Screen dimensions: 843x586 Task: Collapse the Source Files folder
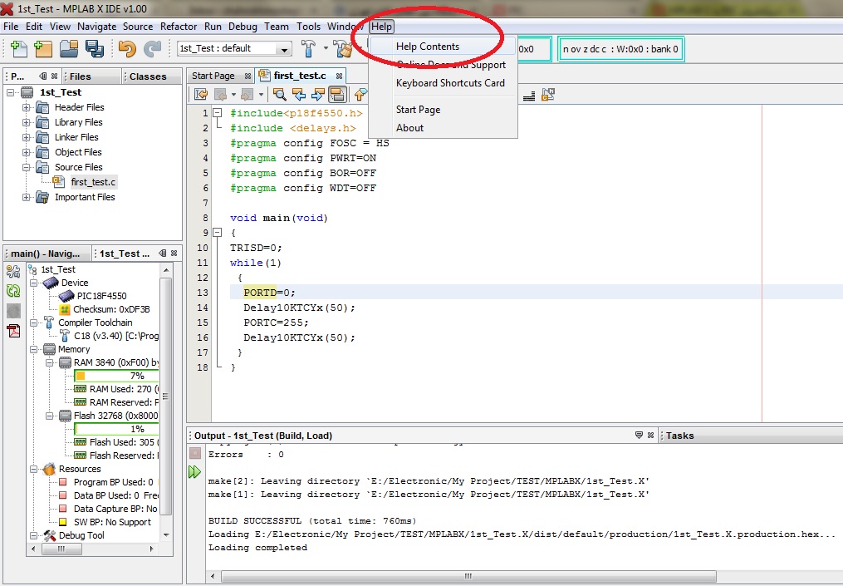(x=26, y=167)
